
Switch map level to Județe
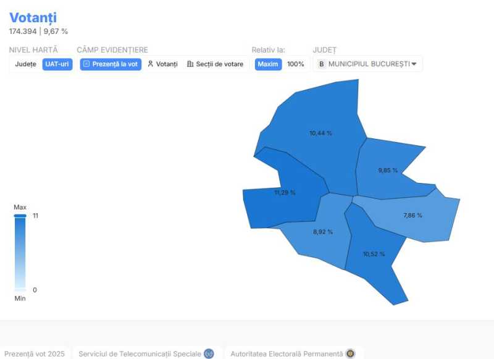pos(25,64)
